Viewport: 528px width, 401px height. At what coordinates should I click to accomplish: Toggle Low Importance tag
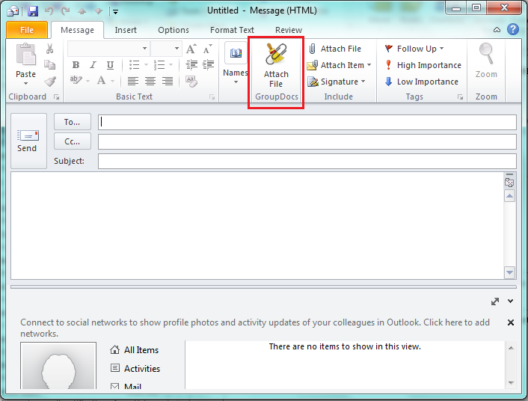(x=421, y=82)
